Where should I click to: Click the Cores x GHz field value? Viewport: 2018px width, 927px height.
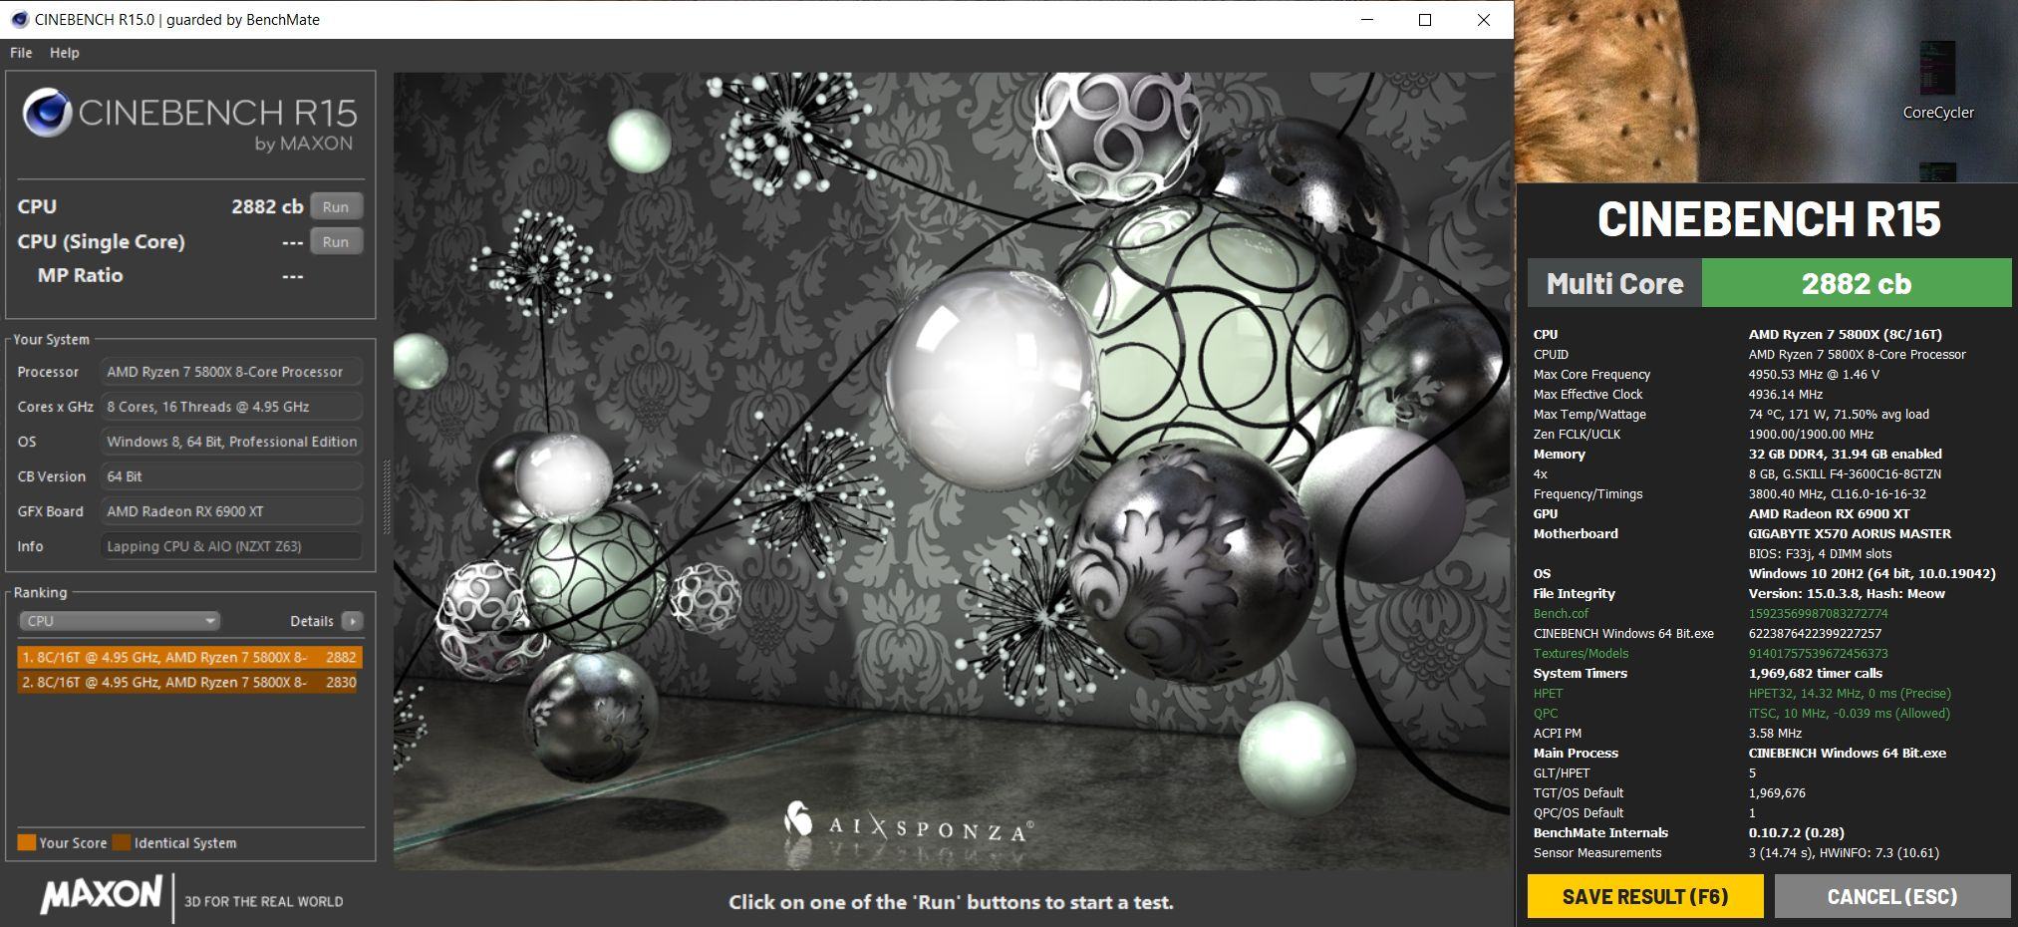point(231,407)
